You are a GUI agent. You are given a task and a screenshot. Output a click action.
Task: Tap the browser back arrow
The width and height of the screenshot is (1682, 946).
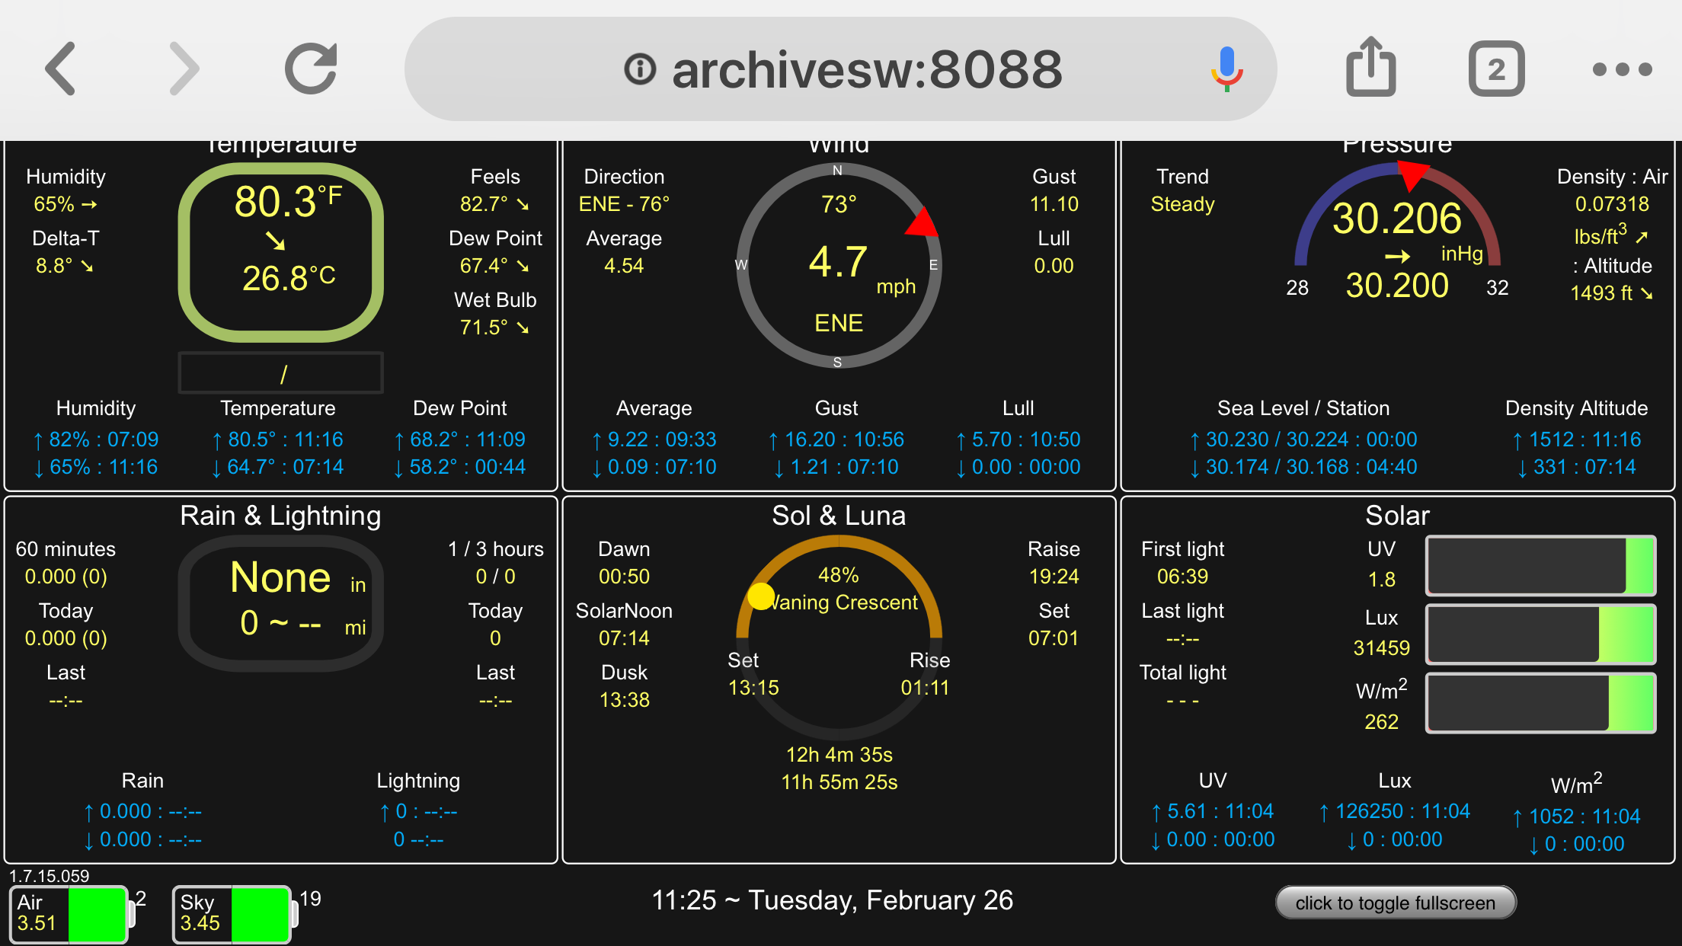point(61,69)
